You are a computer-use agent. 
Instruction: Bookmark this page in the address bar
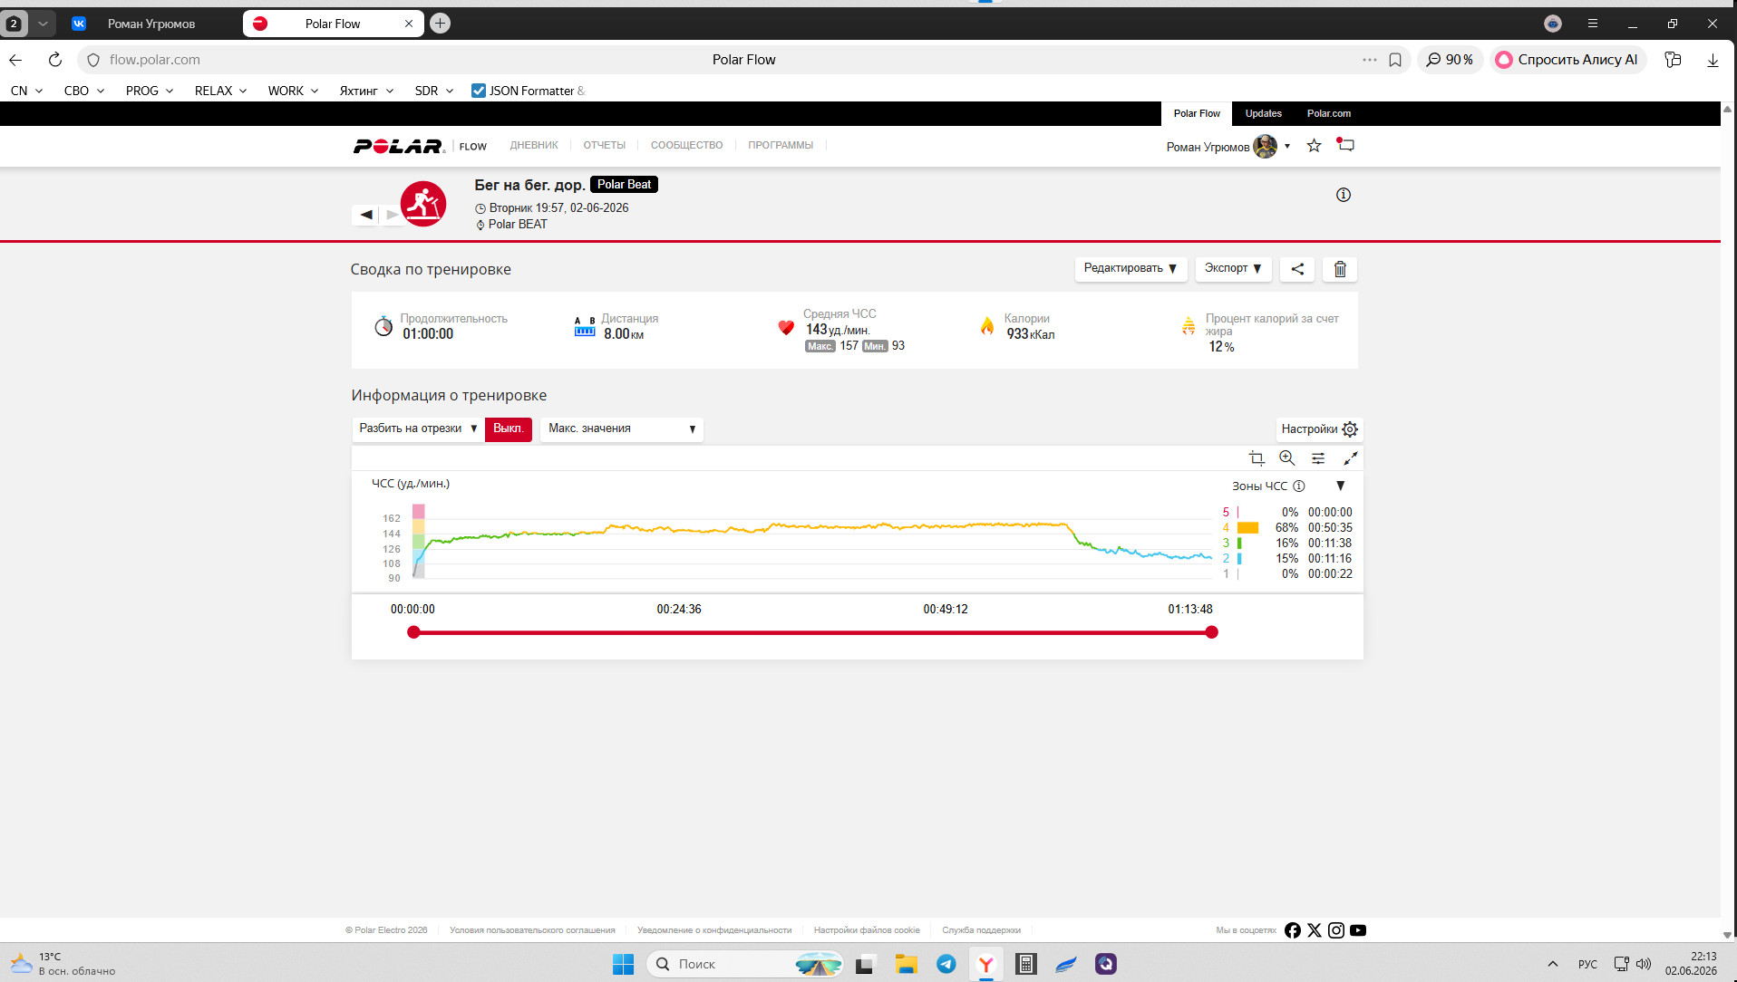point(1395,60)
